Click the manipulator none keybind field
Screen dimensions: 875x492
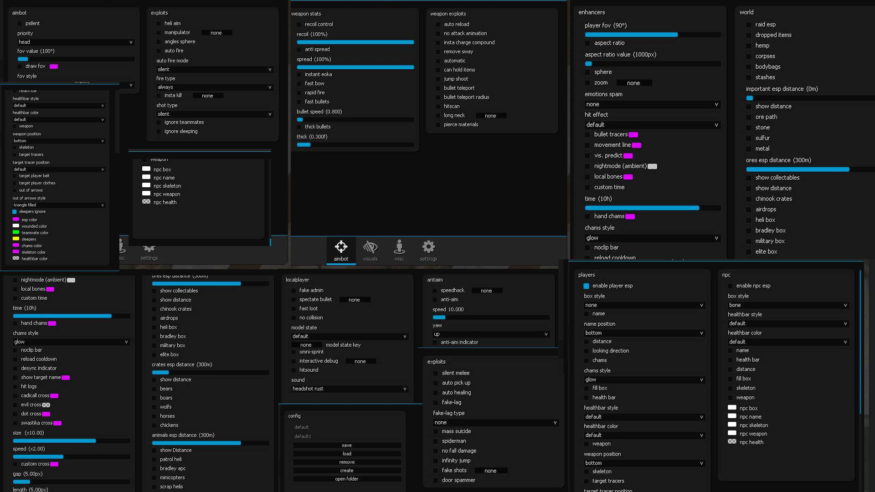click(216, 33)
